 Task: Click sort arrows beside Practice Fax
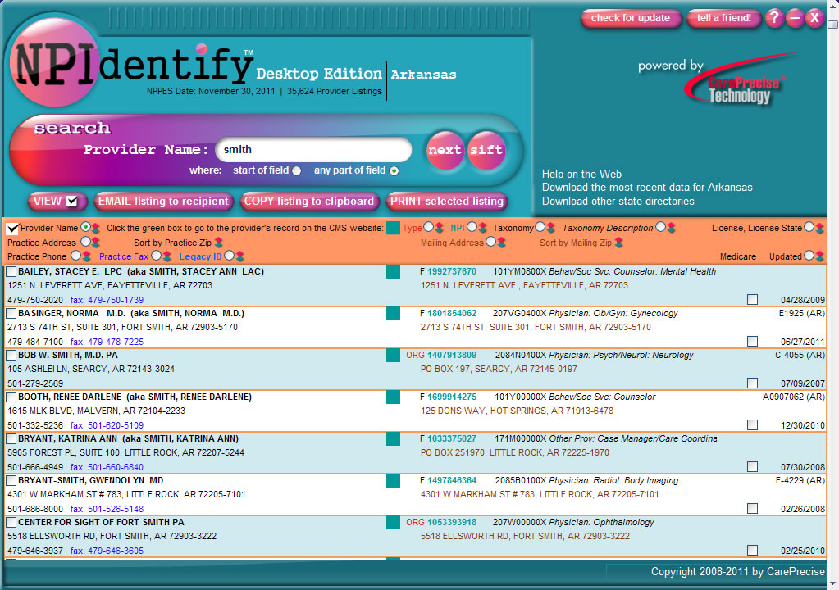point(167,256)
